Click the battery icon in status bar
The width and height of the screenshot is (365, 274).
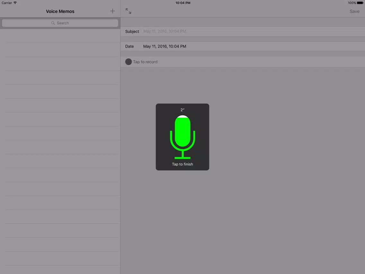click(x=360, y=3)
